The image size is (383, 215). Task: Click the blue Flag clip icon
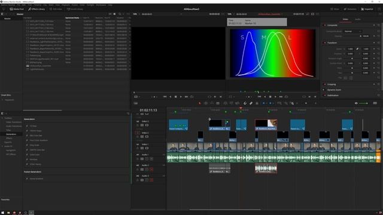tap(263, 103)
